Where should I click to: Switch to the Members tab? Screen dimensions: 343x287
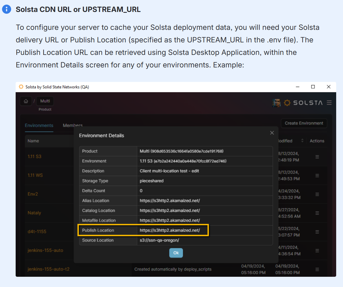pyautogui.click(x=73, y=125)
